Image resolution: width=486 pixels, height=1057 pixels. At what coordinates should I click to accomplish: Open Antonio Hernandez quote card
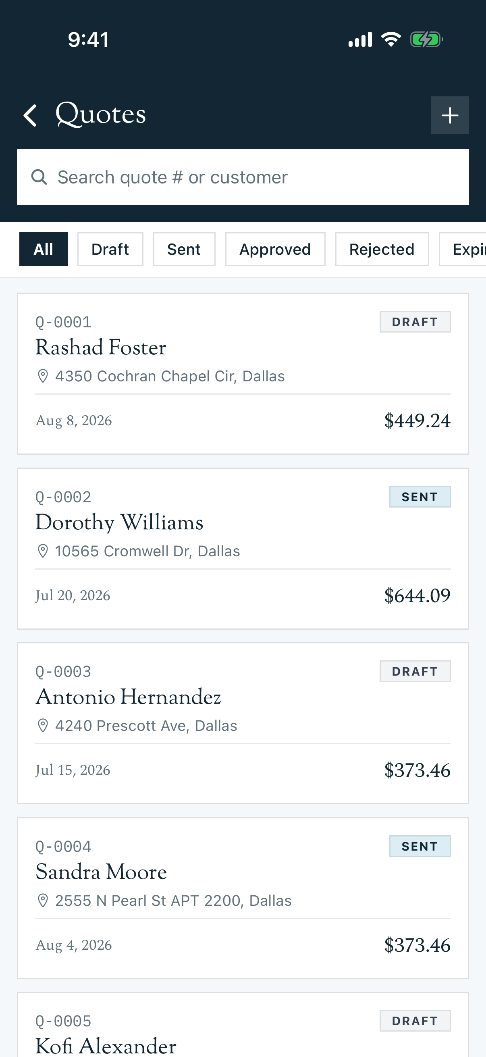click(243, 723)
